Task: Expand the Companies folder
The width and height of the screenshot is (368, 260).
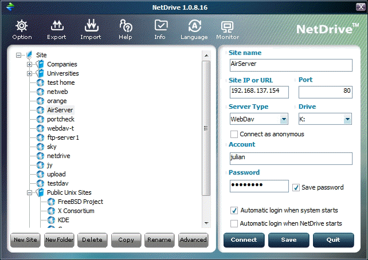Action: (29, 64)
